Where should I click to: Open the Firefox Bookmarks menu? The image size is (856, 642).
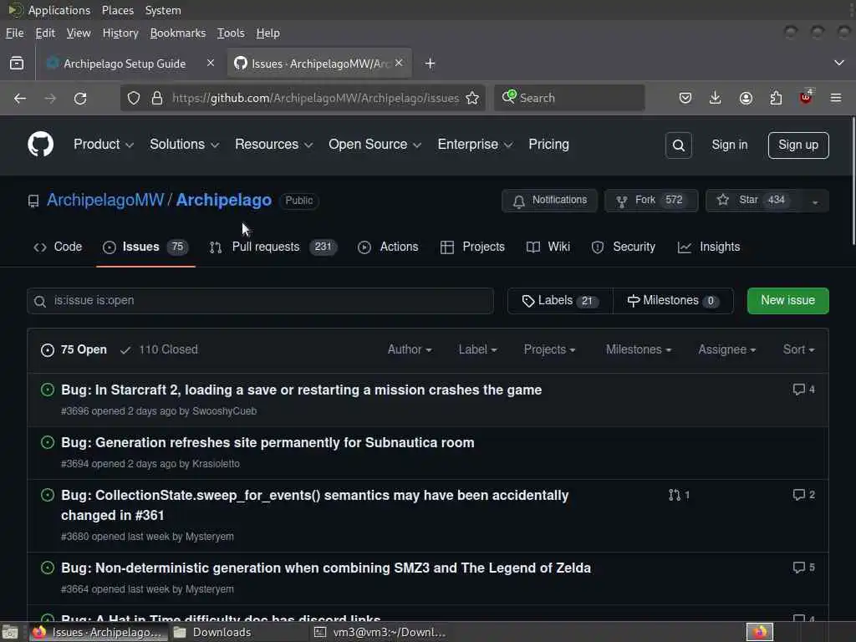point(178,33)
